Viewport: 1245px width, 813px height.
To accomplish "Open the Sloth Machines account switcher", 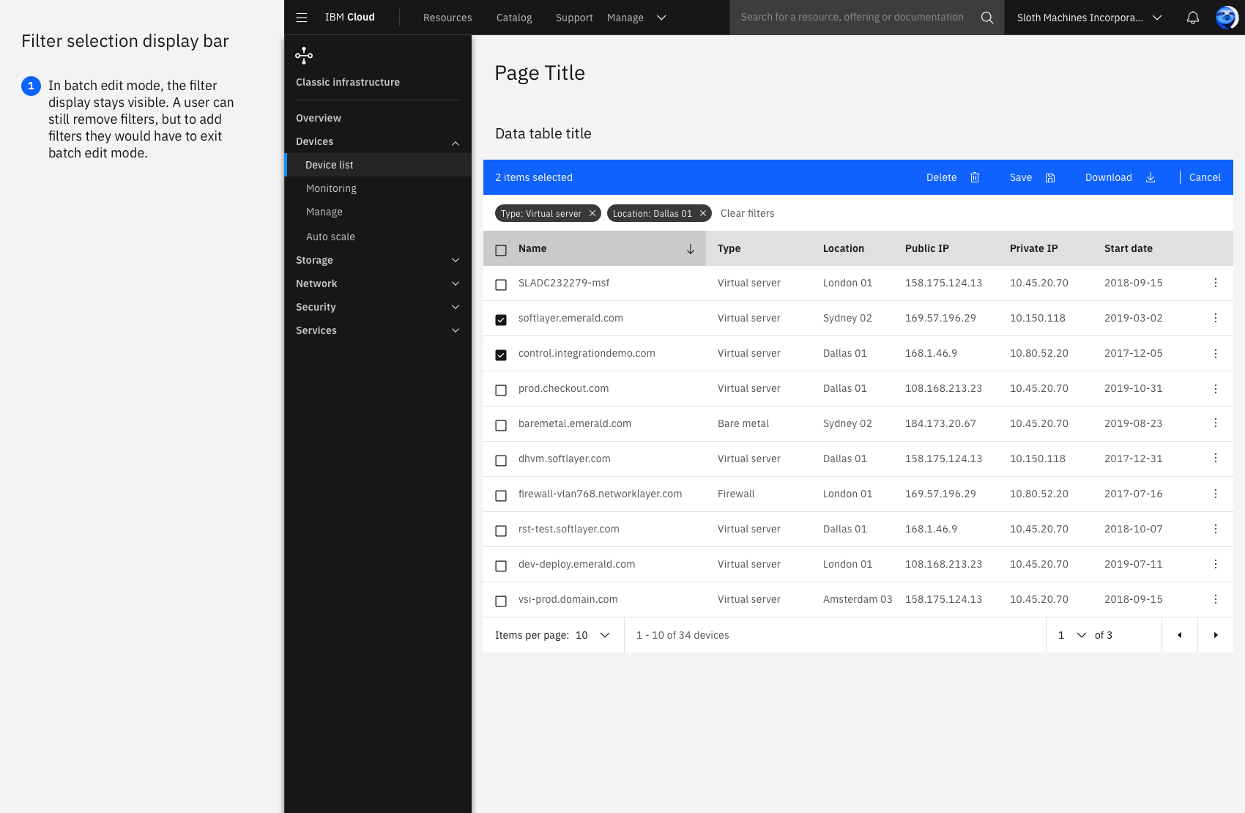I will coord(1089,18).
